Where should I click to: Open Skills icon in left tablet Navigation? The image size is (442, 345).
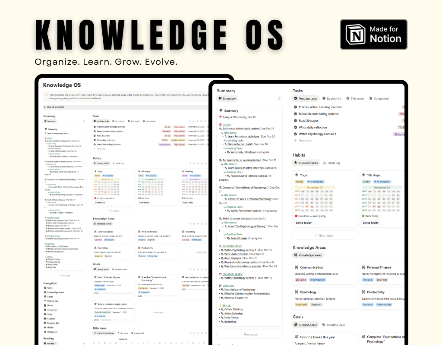(45, 314)
